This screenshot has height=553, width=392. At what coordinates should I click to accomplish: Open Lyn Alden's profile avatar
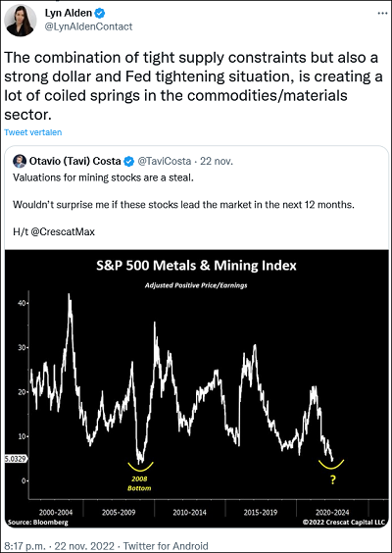tap(22, 21)
